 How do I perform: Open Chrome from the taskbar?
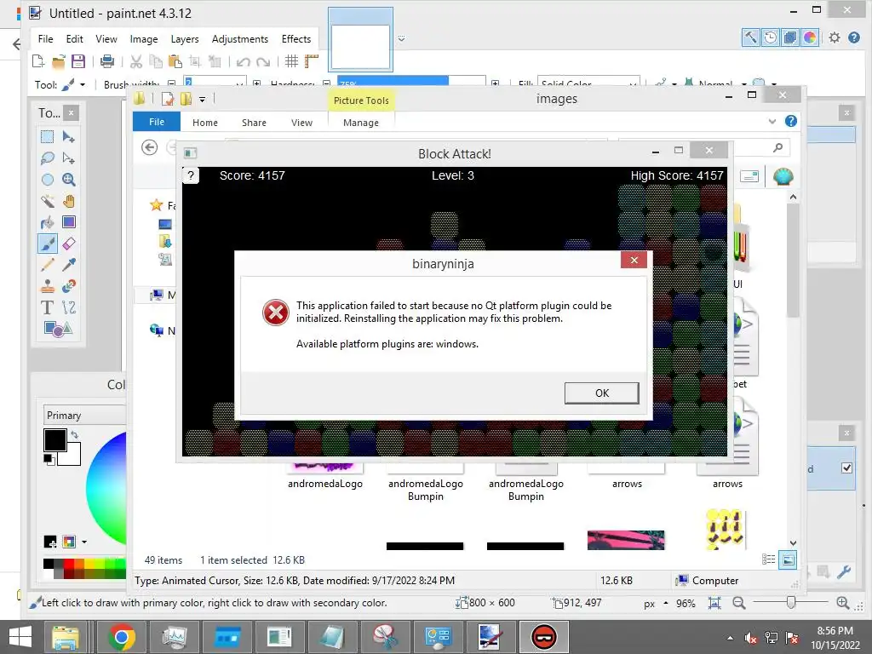(x=122, y=637)
